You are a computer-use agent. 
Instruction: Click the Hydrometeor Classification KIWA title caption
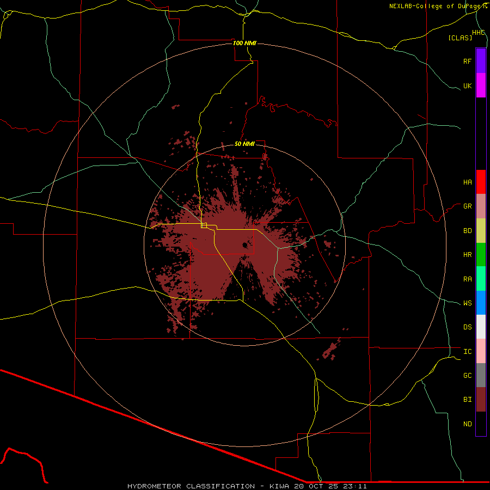(247, 486)
